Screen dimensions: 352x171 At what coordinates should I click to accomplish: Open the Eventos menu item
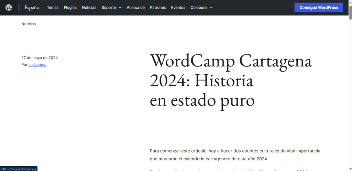(x=178, y=8)
